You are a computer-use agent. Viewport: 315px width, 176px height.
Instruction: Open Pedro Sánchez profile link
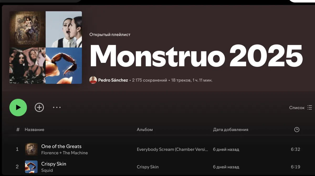point(113,80)
